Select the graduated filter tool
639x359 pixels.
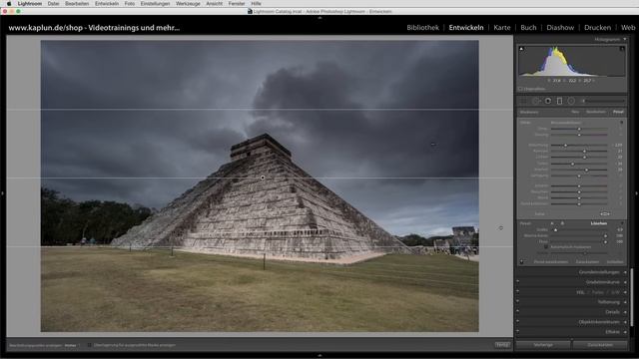[x=559, y=101]
